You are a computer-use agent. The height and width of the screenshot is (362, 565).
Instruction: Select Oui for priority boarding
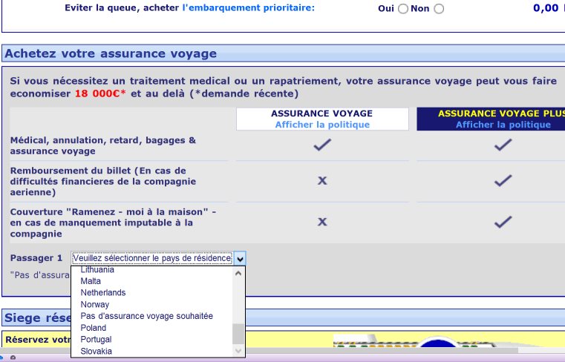pyautogui.click(x=403, y=9)
